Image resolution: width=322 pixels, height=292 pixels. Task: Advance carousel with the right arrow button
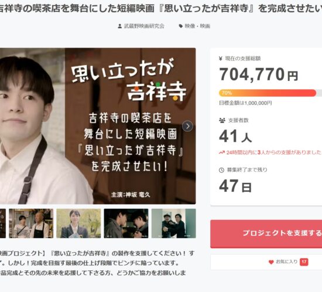187,126
